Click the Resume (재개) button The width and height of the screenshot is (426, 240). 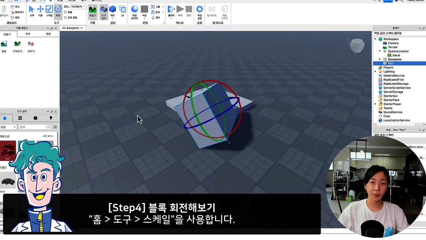[x=180, y=11]
